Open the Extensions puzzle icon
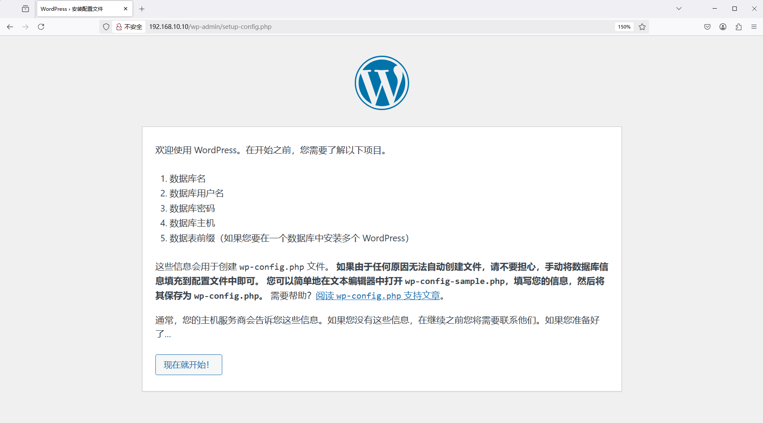The image size is (763, 423). [x=738, y=27]
